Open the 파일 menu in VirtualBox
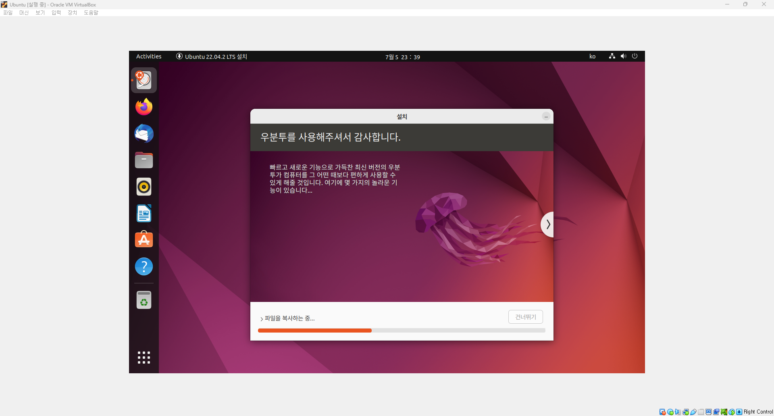Image resolution: width=774 pixels, height=416 pixels. point(8,12)
